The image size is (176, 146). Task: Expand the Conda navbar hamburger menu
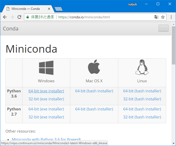tap(164, 28)
